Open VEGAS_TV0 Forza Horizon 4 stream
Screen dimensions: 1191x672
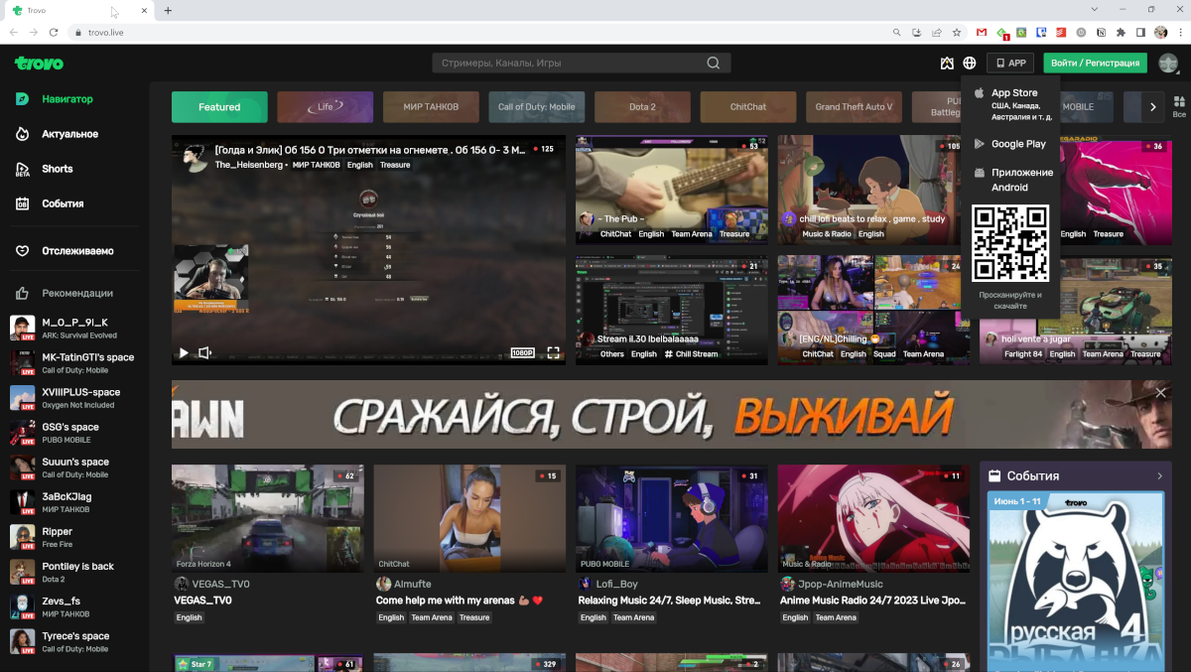268,518
